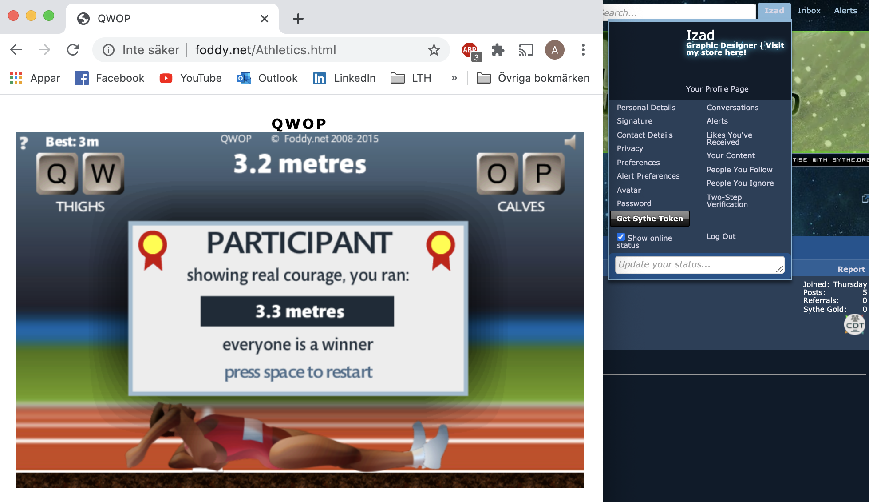Open Chrome's three-dot menu
The height and width of the screenshot is (502, 869).
[583, 50]
